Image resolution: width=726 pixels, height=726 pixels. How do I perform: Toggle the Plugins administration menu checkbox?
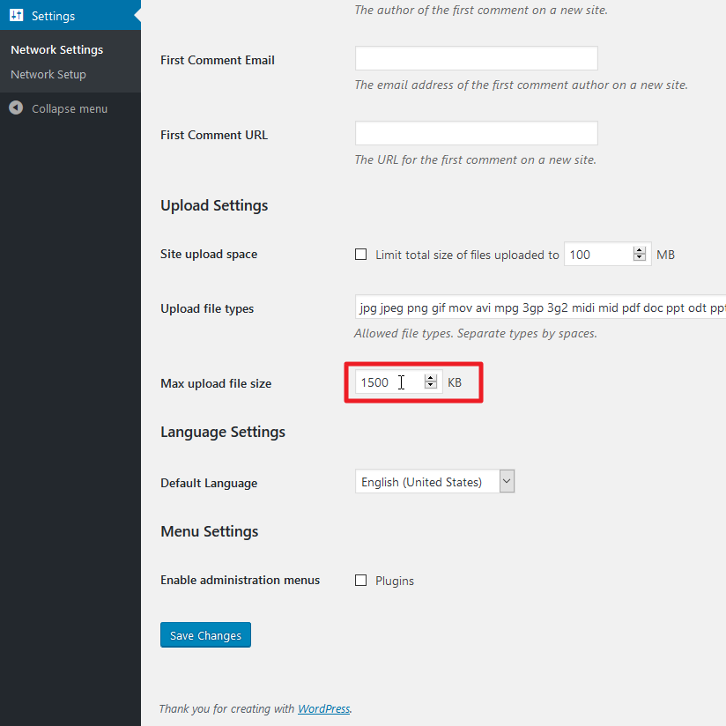(360, 581)
